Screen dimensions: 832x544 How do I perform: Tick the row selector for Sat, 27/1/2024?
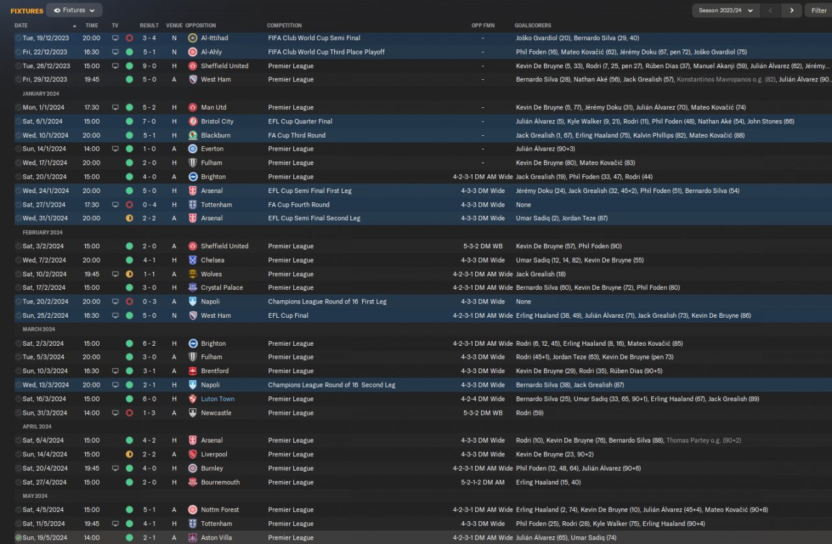18,205
